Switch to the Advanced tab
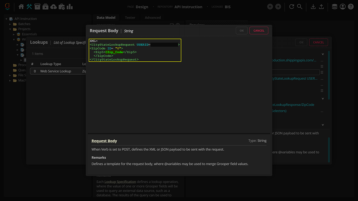The height and width of the screenshot is (201, 358). click(x=153, y=17)
